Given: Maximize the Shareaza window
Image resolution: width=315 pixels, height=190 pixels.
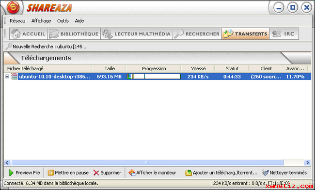Looking at the screenshot, I should tap(293, 8).
